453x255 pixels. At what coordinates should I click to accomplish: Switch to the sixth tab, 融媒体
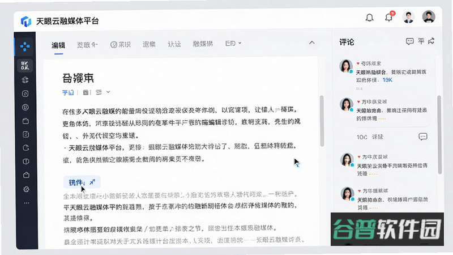pyautogui.click(x=203, y=44)
